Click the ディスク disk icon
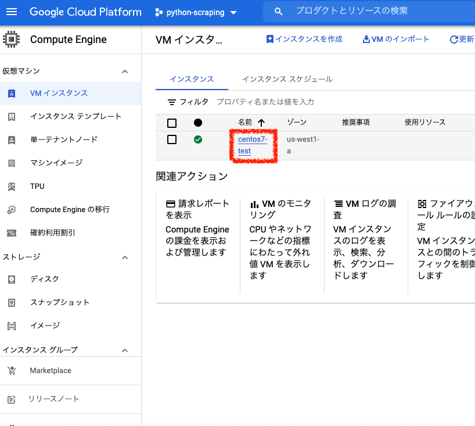The width and height of the screenshot is (475, 426). 12,279
